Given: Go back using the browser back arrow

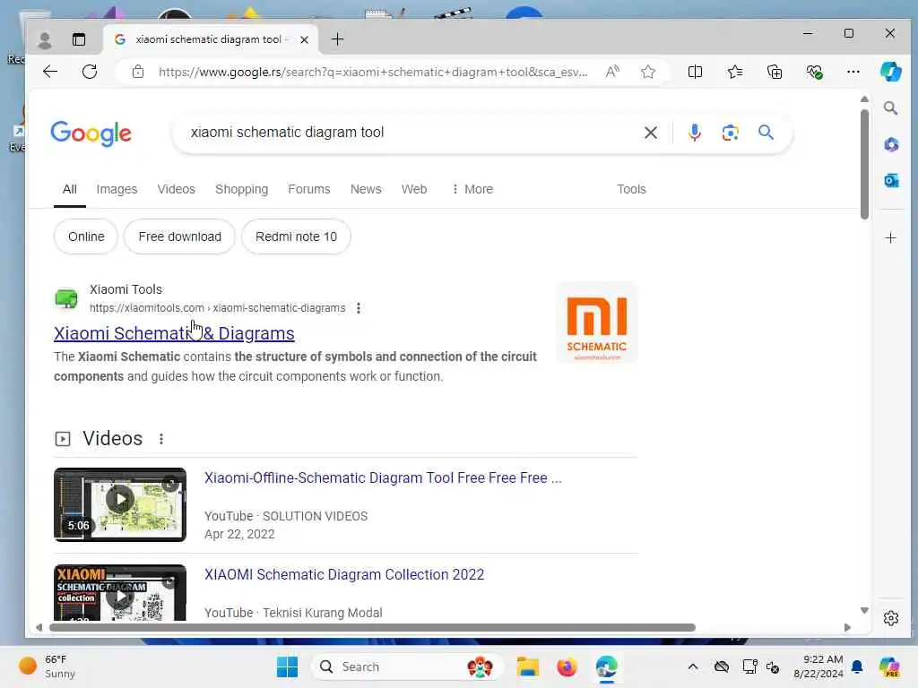Looking at the screenshot, I should [x=50, y=72].
